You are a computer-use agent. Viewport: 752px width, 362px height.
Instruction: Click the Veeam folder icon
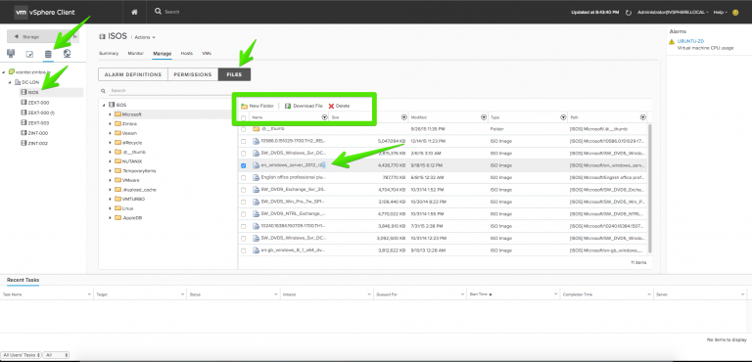[x=117, y=133]
